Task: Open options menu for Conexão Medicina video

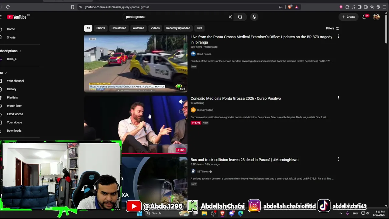Action: point(338,98)
